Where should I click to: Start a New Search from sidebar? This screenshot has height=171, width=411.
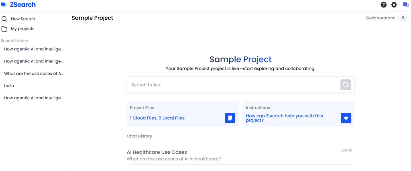pos(23,19)
